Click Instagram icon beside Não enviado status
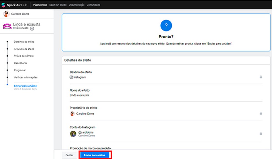 [x=32, y=29]
